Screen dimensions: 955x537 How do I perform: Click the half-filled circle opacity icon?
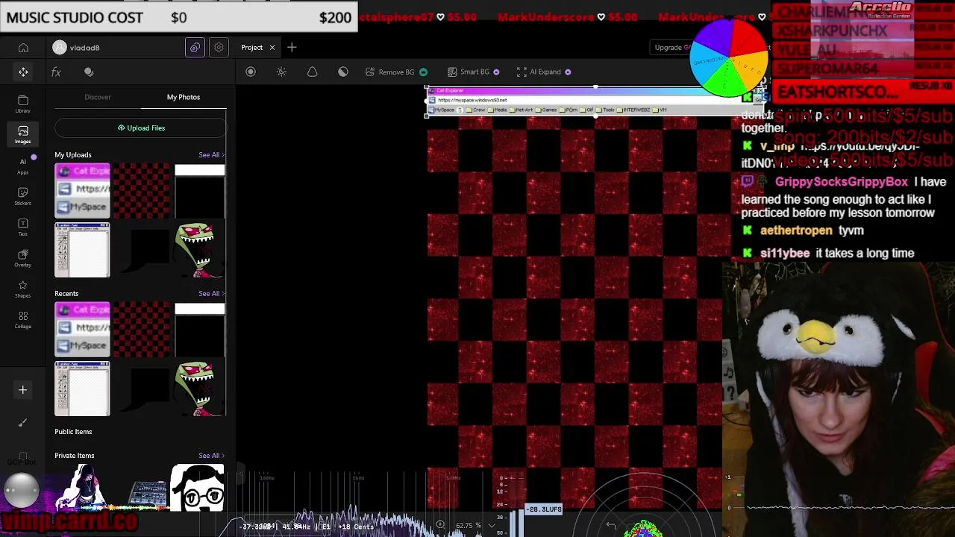tap(343, 72)
